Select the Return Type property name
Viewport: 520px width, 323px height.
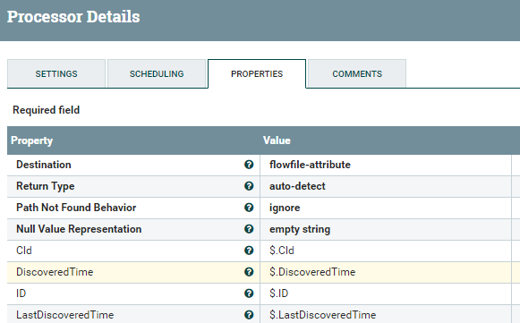[x=46, y=186]
